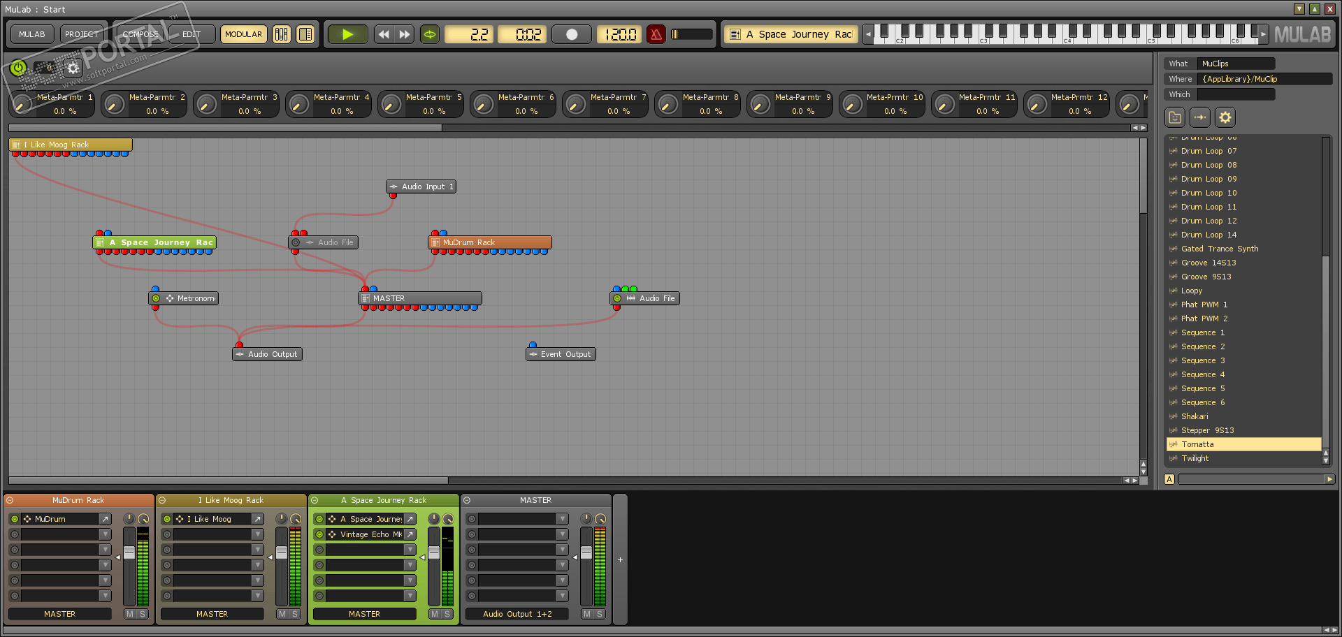
Task: Collapse the MuDrum Rack mixer strip
Action: [10, 500]
